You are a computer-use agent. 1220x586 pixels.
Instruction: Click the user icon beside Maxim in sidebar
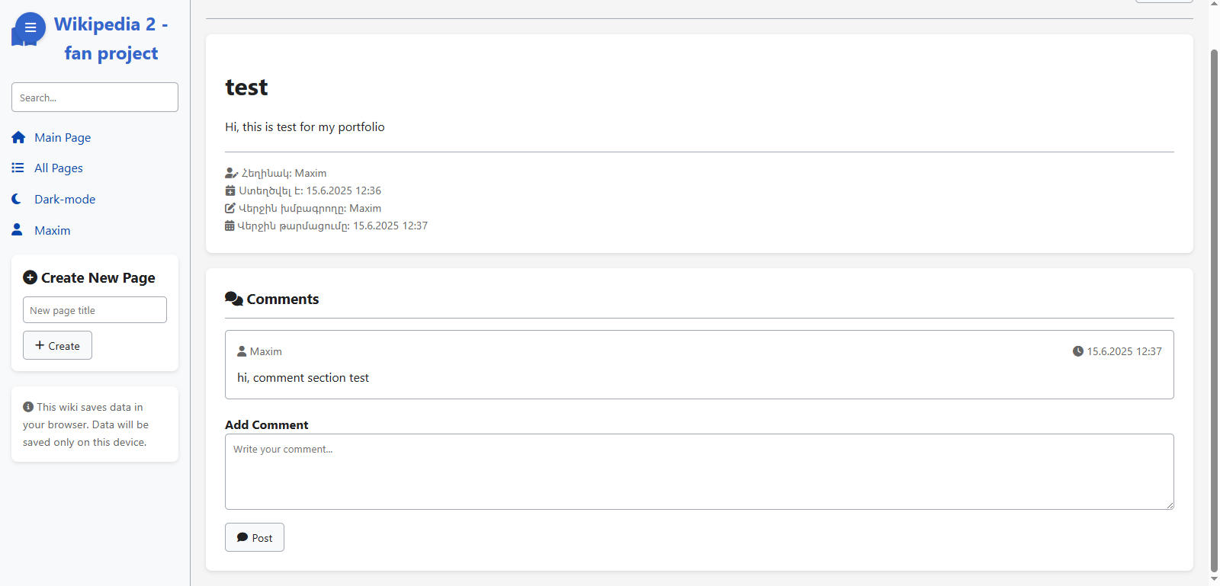click(x=17, y=229)
